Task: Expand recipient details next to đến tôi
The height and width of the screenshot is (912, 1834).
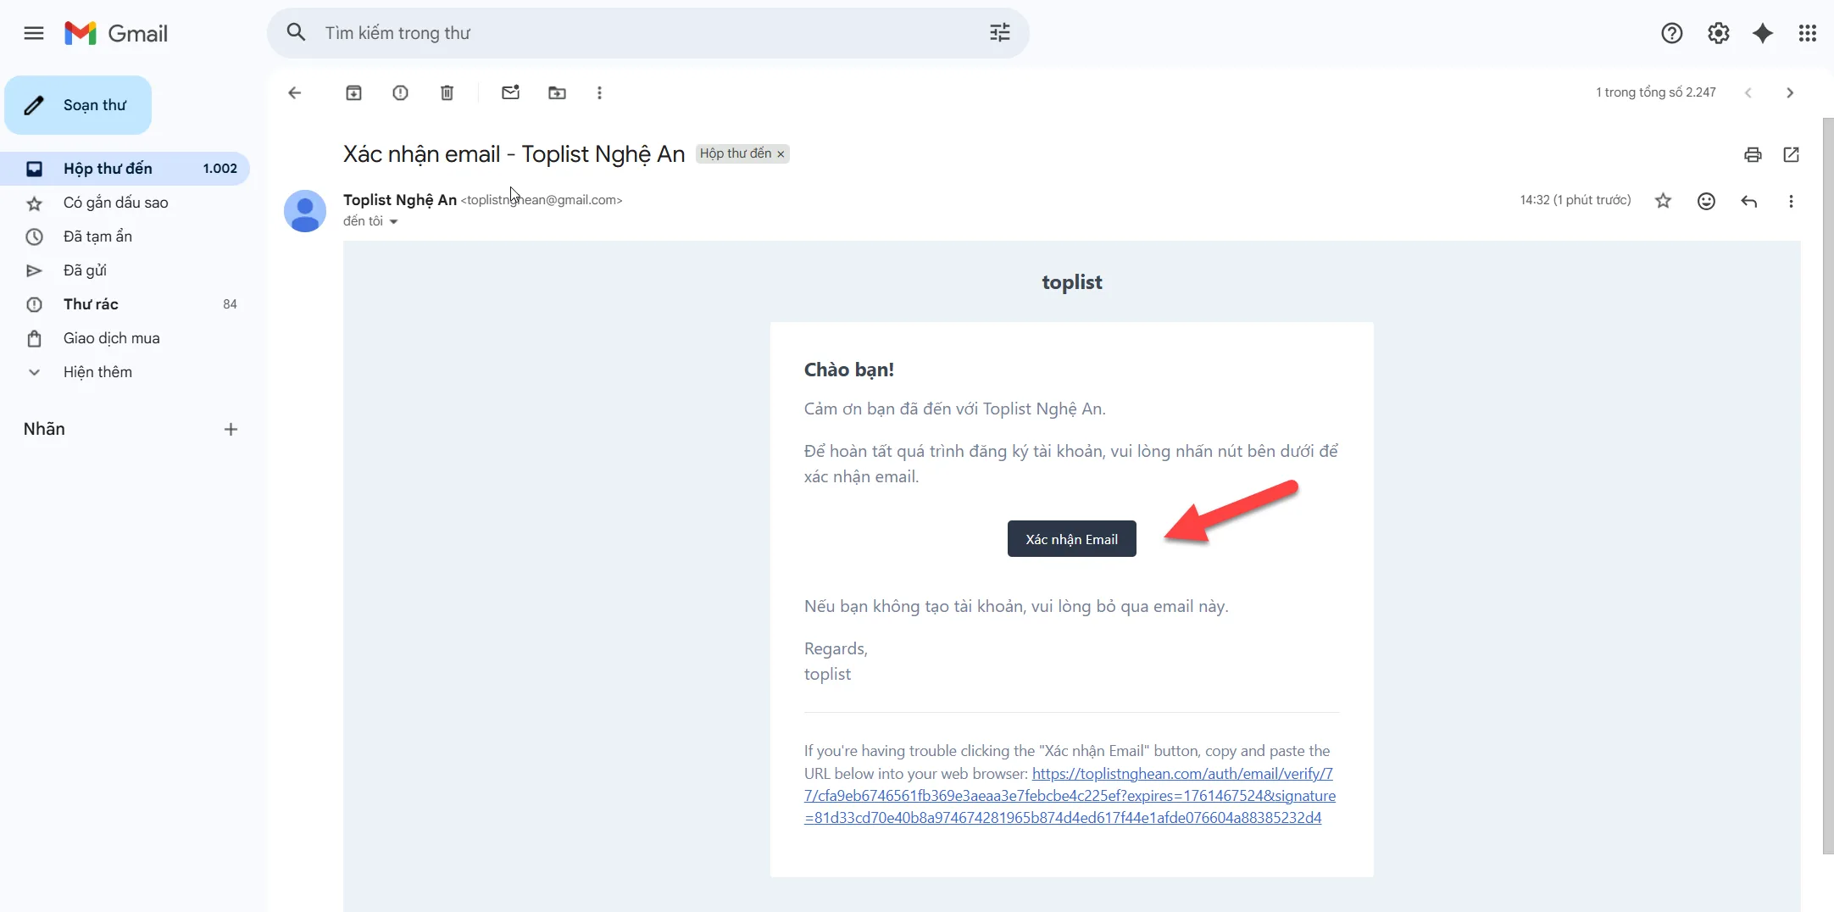Action: pos(393,222)
